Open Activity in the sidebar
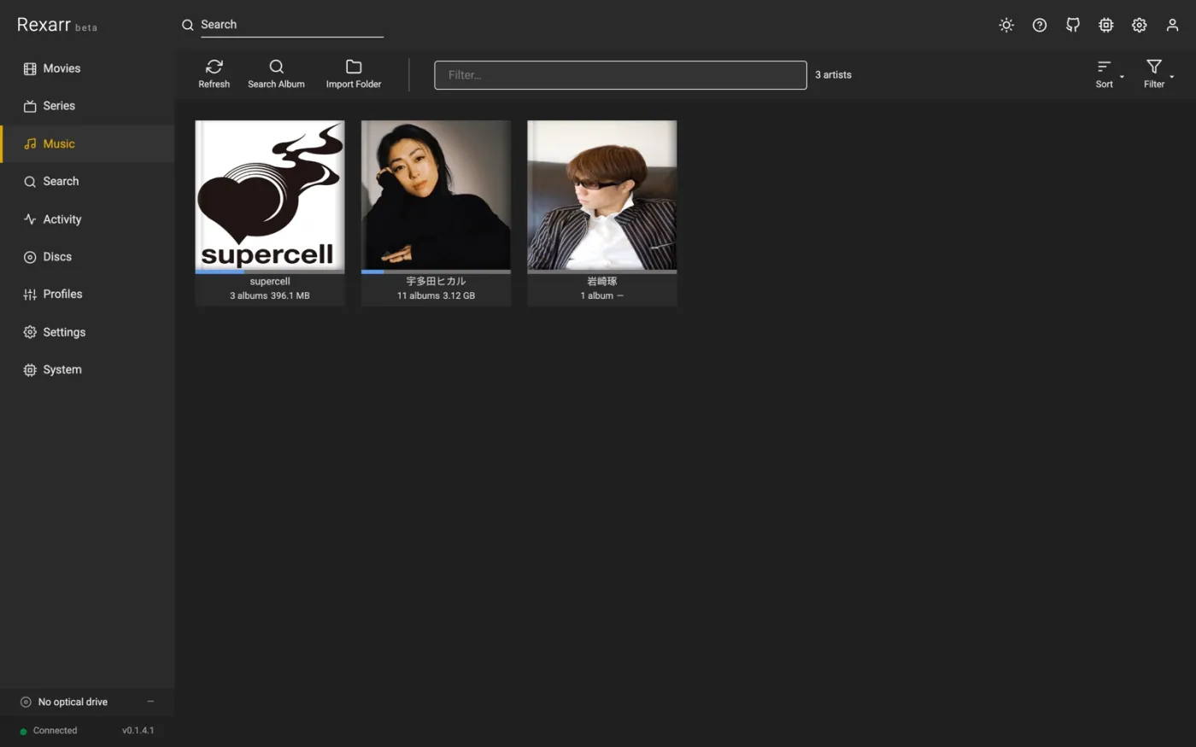Viewport: 1196px width, 747px height. (87, 219)
